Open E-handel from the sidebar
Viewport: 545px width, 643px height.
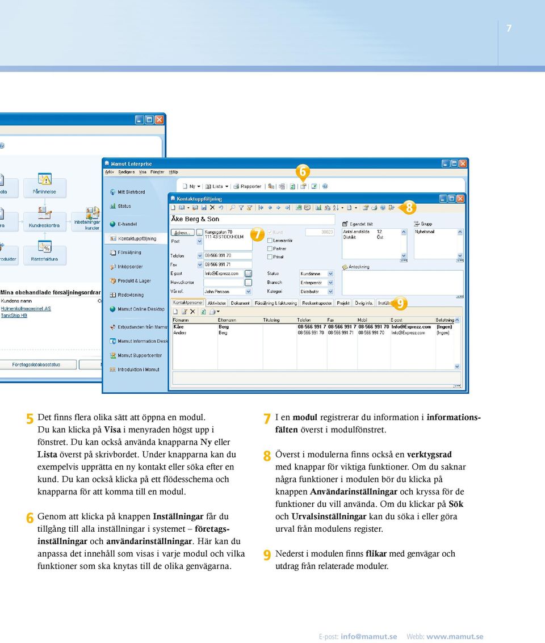click(123, 224)
